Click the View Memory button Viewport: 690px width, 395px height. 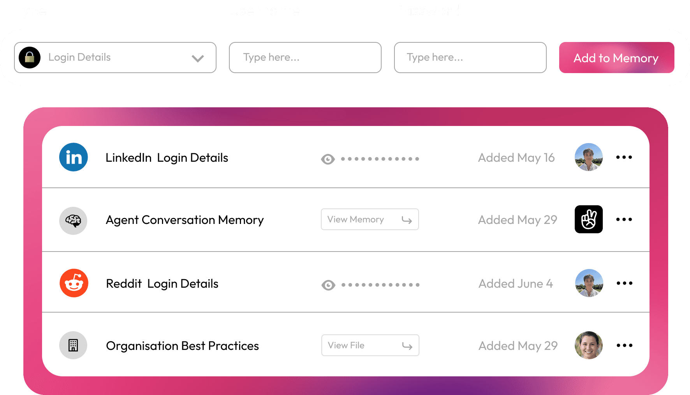[x=370, y=220]
